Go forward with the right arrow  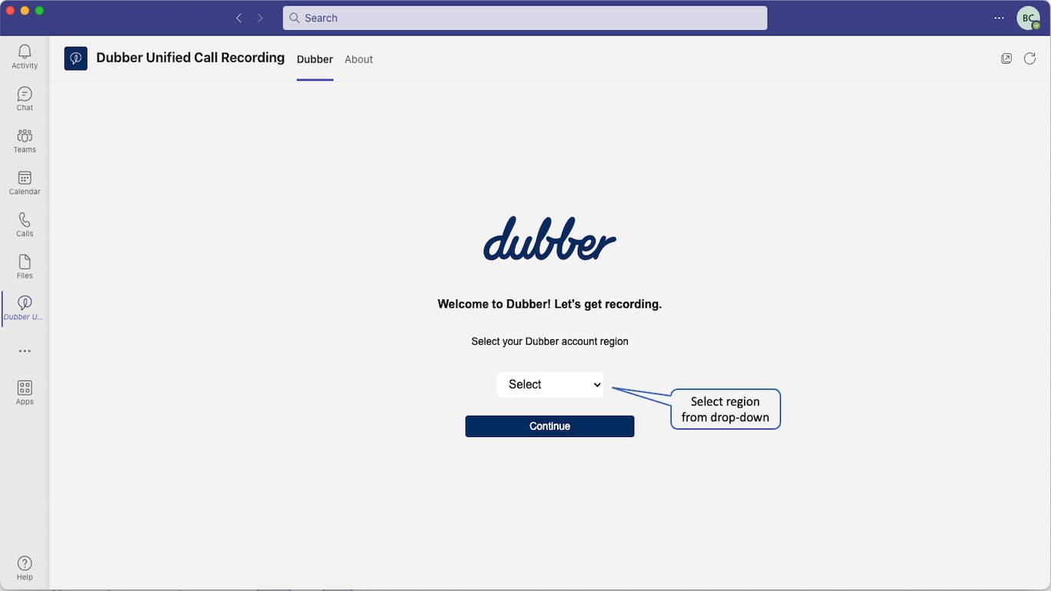(260, 18)
